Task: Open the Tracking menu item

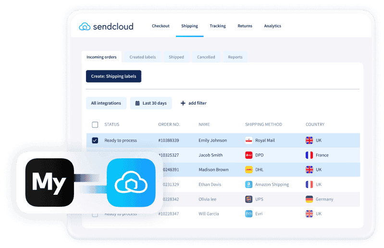Action: pos(218,26)
